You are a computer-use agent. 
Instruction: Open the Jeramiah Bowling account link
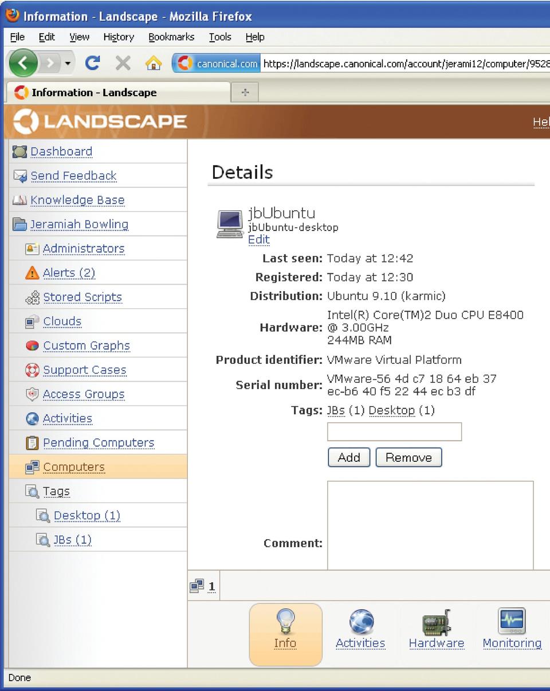79,225
